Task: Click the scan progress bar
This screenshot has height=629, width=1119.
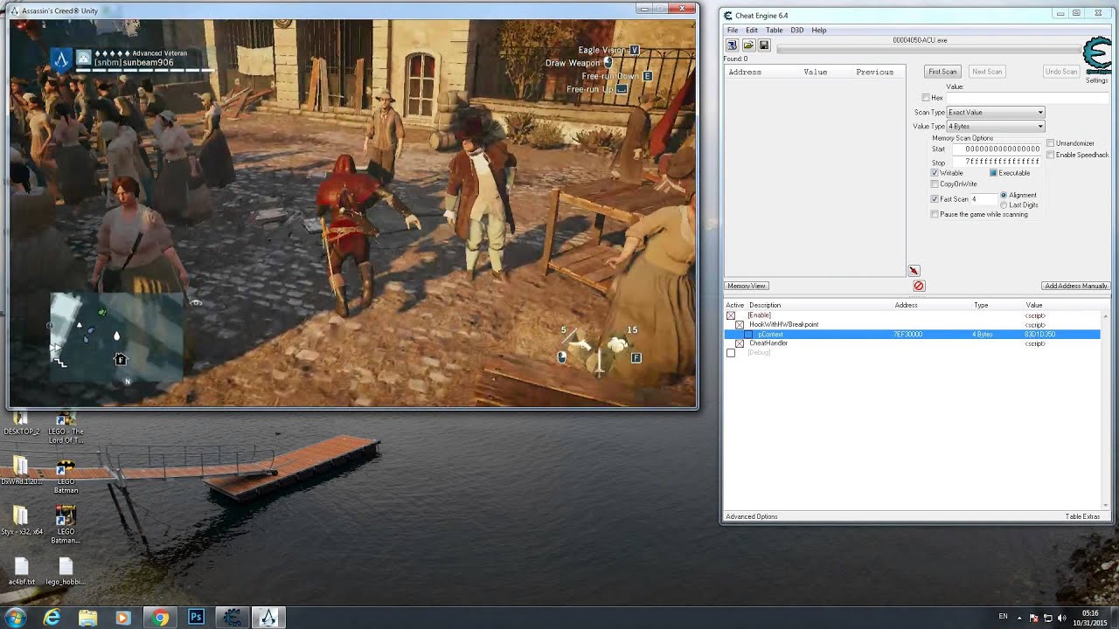Action: [928, 50]
